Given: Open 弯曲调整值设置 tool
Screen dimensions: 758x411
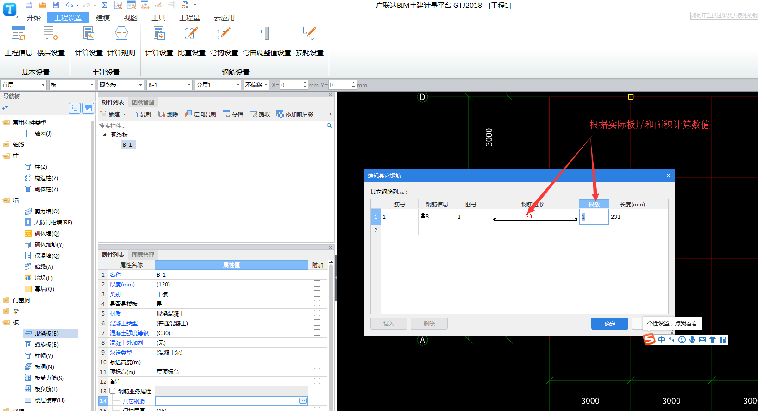Looking at the screenshot, I should coord(267,42).
